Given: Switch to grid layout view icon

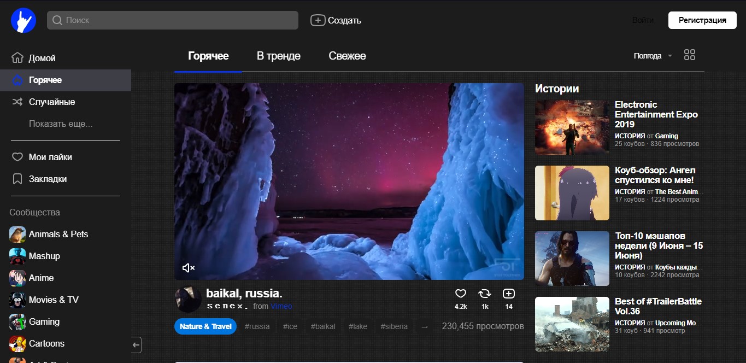Looking at the screenshot, I should click(689, 55).
